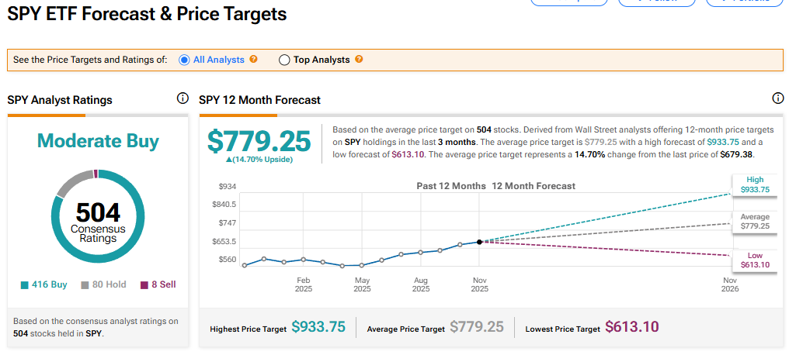Click the Moderate Buy rating heading
This screenshot has height=355, width=796.
pyautogui.click(x=98, y=141)
